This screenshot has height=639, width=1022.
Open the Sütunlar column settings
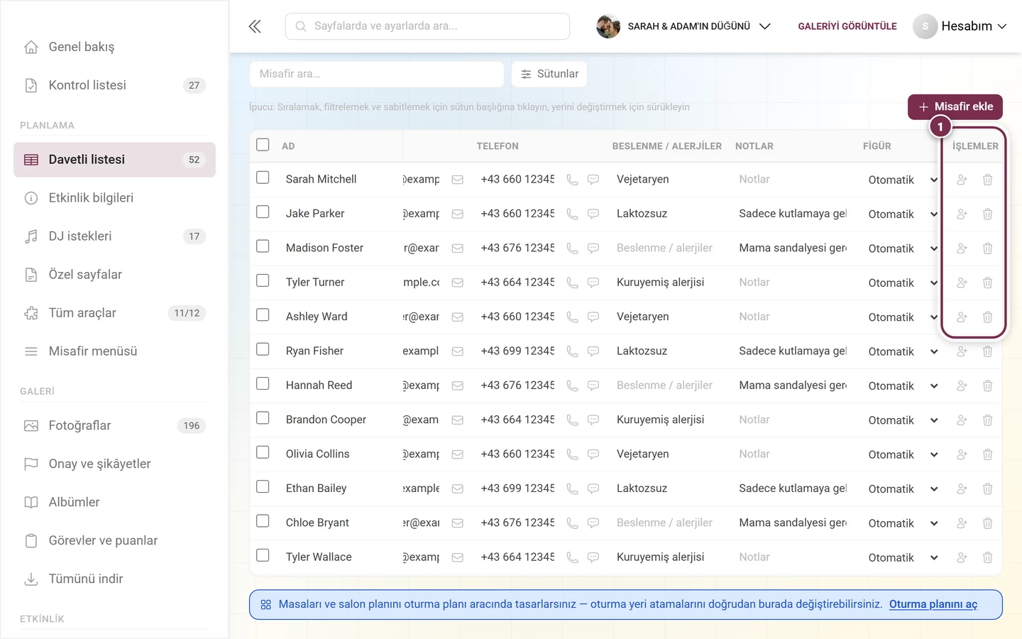point(549,74)
